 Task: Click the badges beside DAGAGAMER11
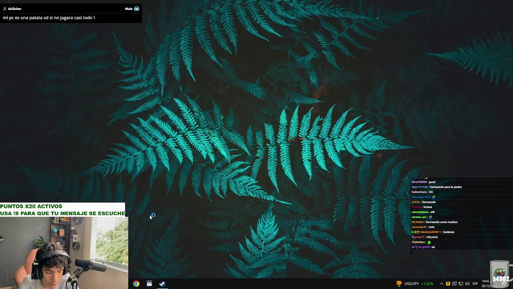[415, 232]
